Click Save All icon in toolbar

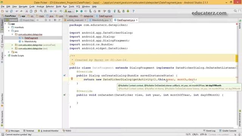point(7,11)
